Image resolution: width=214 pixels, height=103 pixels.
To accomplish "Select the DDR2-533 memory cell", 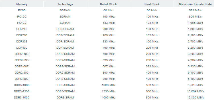I will [22, 60].
